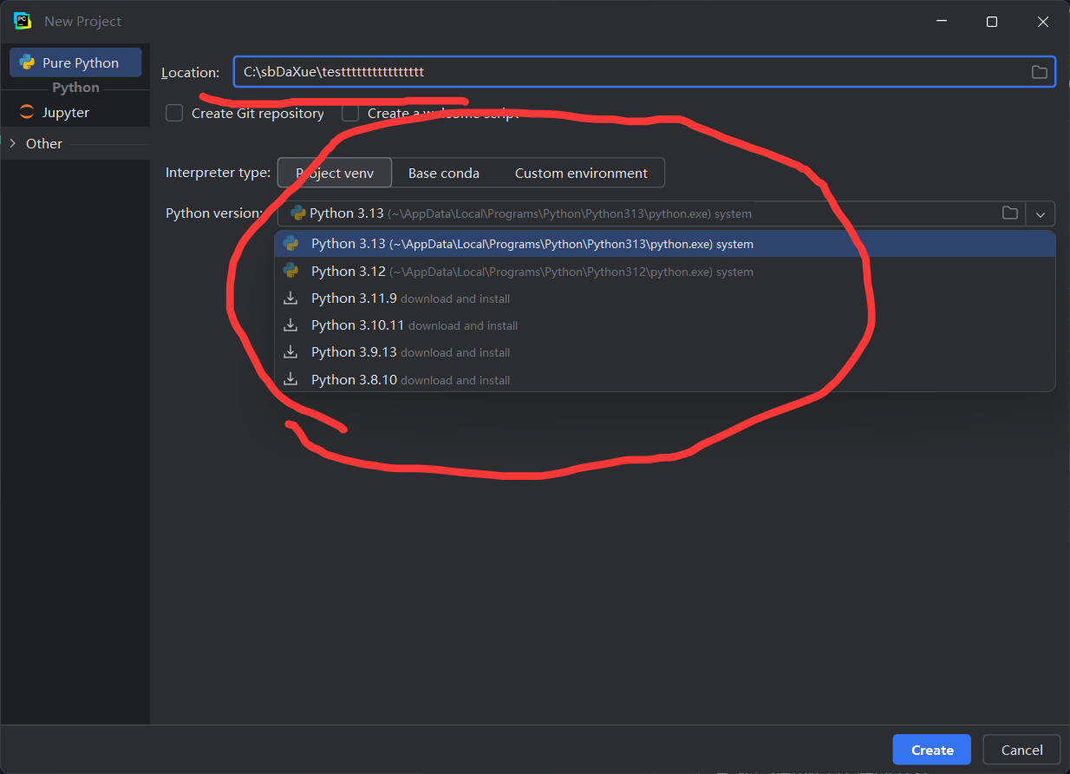Click the PyCharm logo in title bar
1070x774 pixels.
23,21
